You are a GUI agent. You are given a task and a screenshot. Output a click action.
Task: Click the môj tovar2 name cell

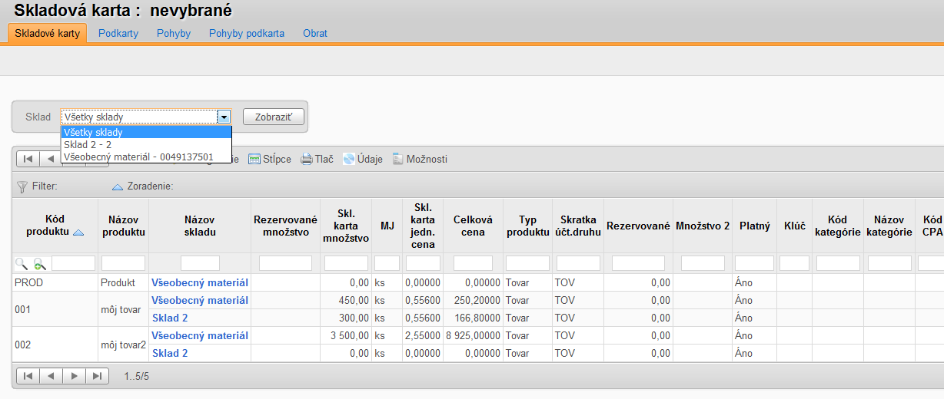[123, 345]
